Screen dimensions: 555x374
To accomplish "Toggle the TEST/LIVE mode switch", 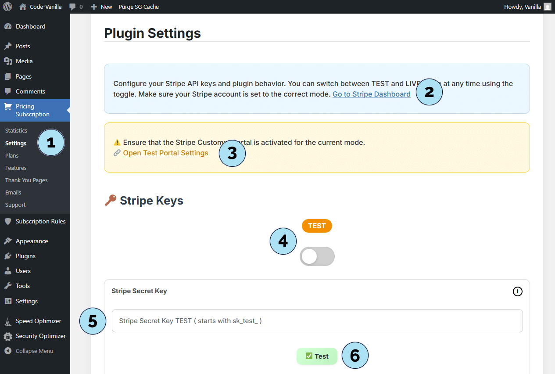I will [317, 256].
